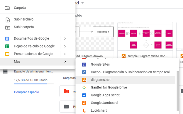Expand the Más submenu arrow
Screen dimensions: 183x114
click(65, 62)
